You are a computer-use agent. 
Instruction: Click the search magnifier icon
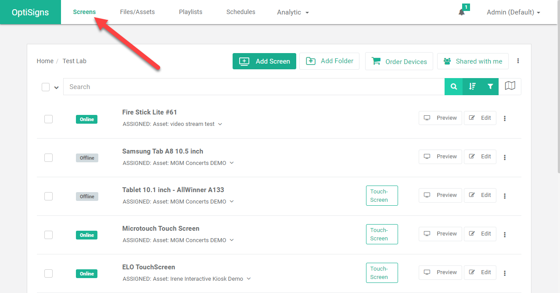point(454,87)
